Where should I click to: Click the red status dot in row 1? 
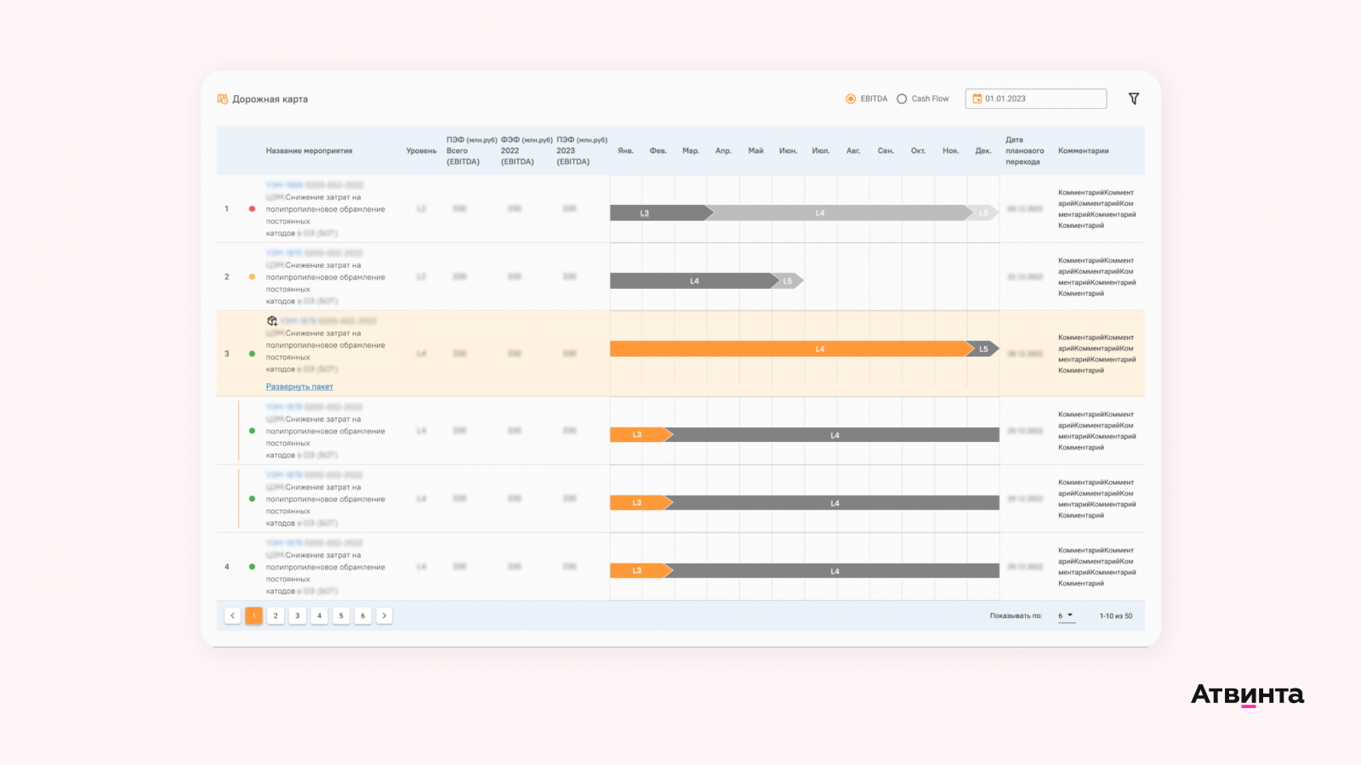tap(252, 209)
